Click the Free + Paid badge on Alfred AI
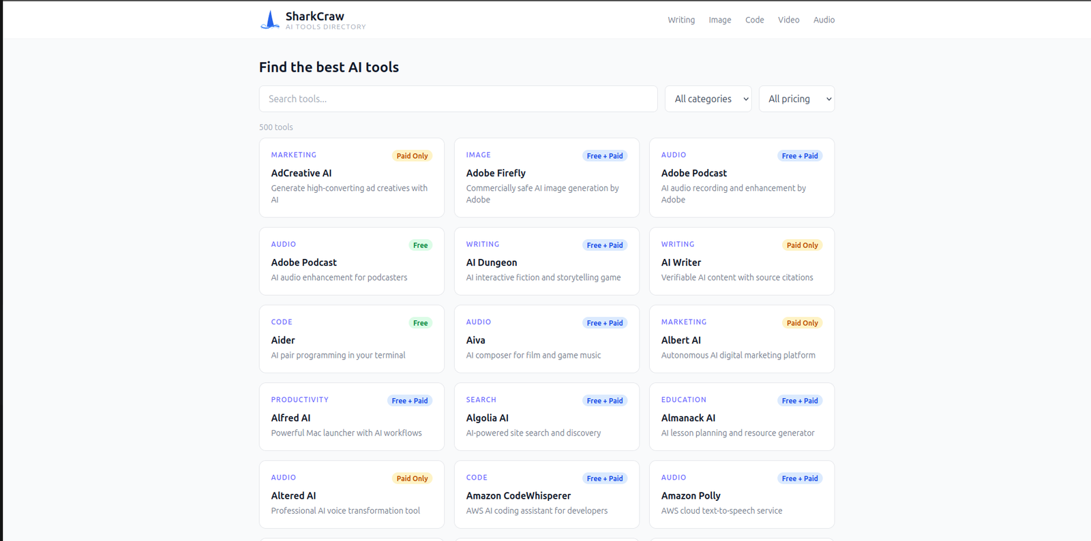This screenshot has height=541, width=1091. coord(410,401)
